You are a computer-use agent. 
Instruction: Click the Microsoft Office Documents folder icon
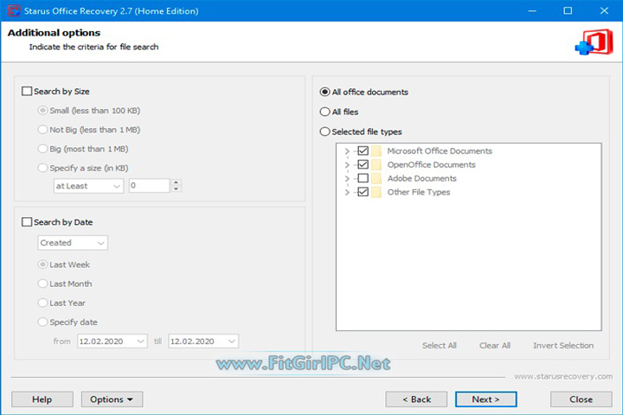click(376, 151)
